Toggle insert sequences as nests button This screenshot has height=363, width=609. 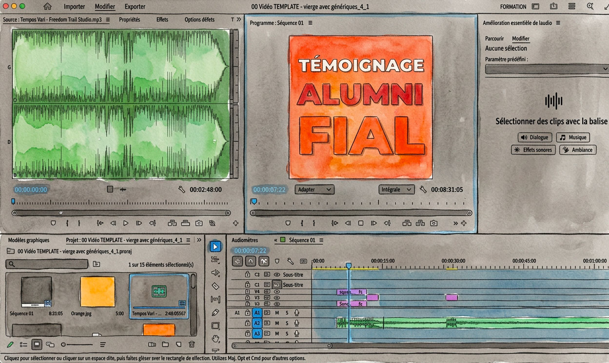click(x=237, y=261)
